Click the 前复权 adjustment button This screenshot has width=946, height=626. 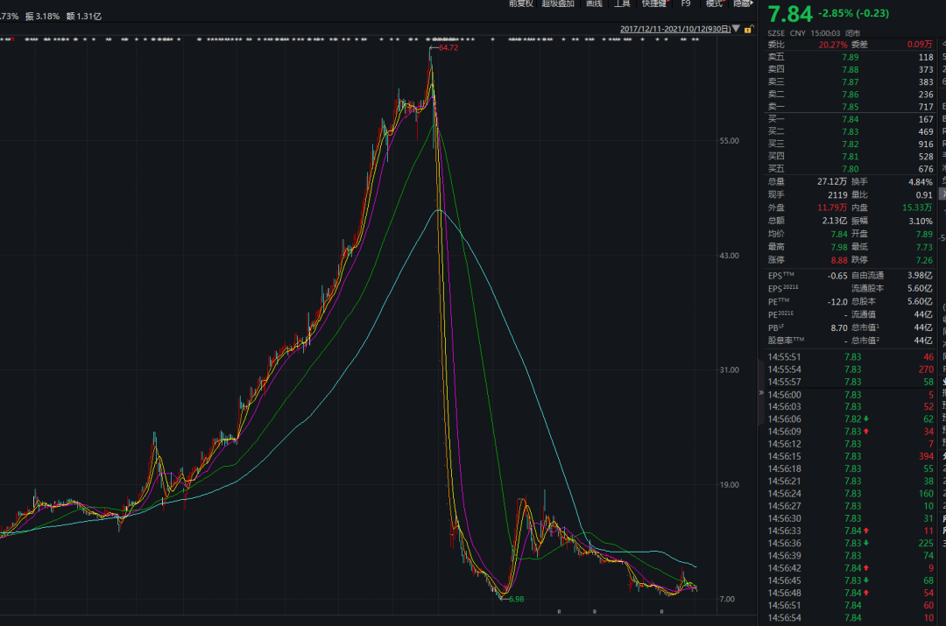tap(521, 4)
